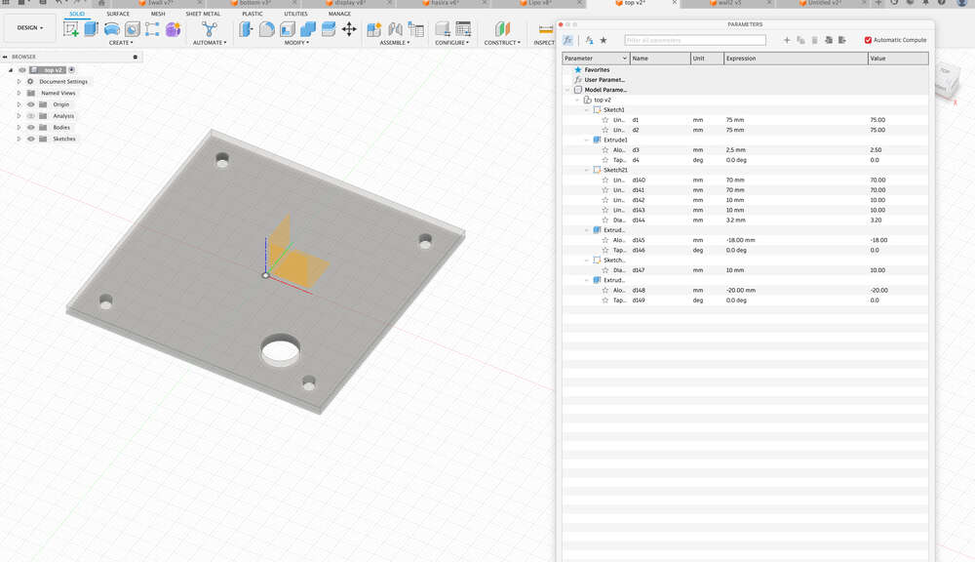Switch to the Mesh tab

coord(158,14)
